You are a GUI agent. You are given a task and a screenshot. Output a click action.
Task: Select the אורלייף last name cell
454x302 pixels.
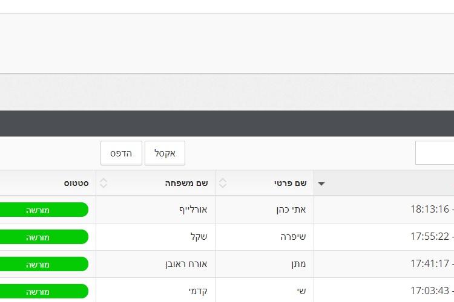(x=156, y=210)
